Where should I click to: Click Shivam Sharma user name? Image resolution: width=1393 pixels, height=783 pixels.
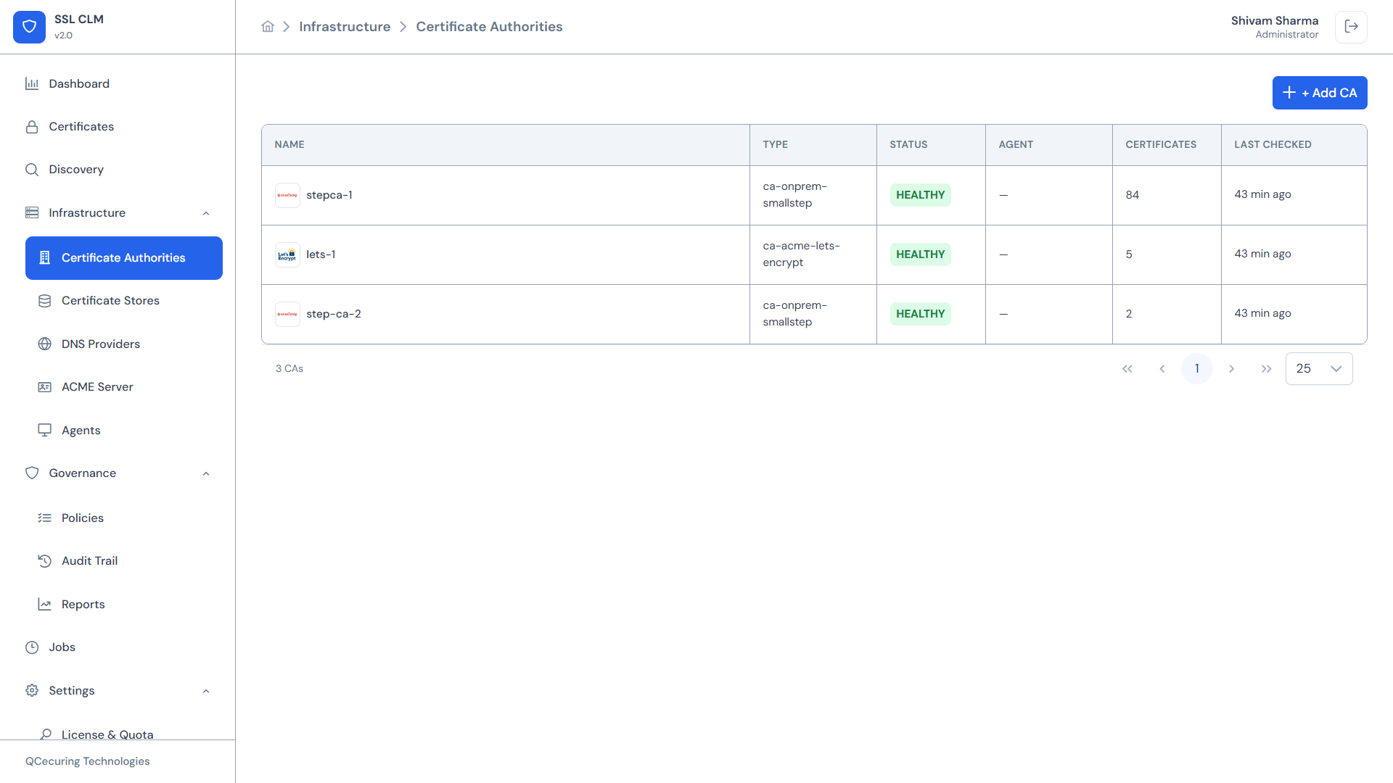(x=1275, y=20)
